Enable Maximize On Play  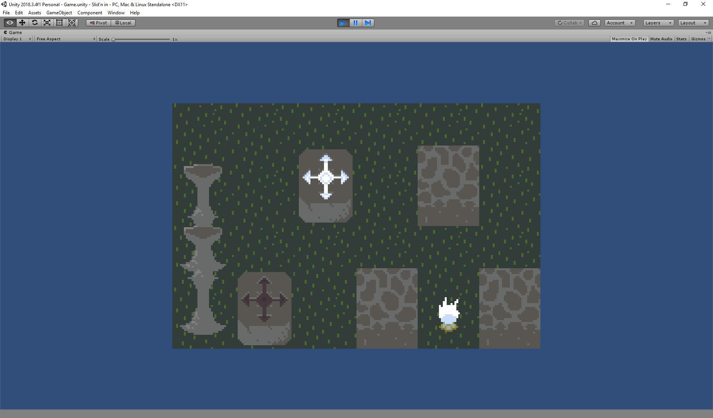pyautogui.click(x=629, y=39)
